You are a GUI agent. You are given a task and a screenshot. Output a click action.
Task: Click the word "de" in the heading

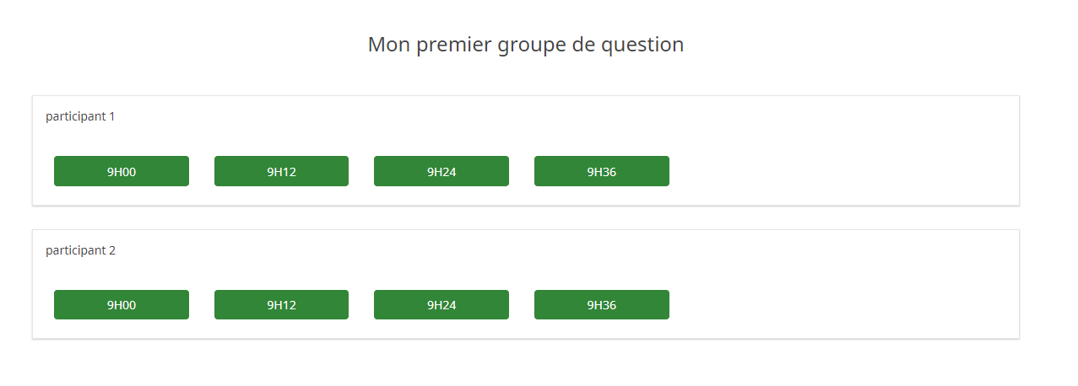point(583,45)
